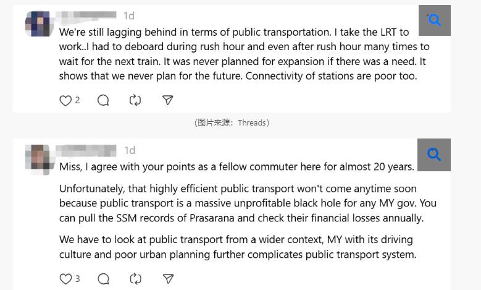Click the Threads image source caption
This screenshot has height=290, width=481.
point(232,122)
